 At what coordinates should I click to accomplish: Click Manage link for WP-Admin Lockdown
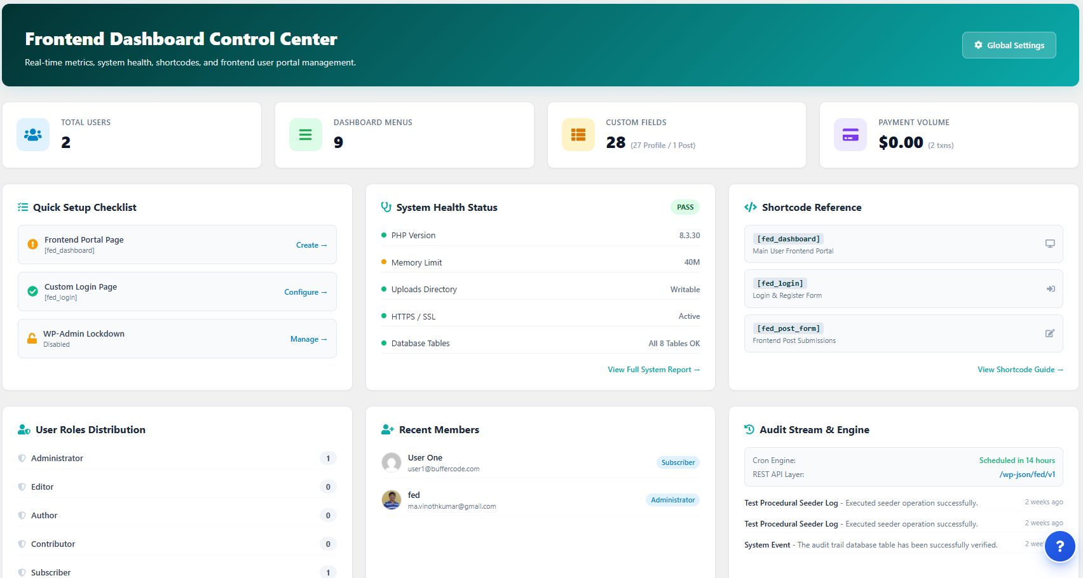tap(309, 339)
